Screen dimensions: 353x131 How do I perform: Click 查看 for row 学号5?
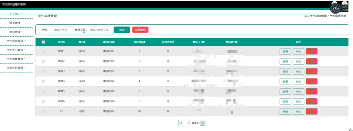pyautogui.click(x=285, y=91)
